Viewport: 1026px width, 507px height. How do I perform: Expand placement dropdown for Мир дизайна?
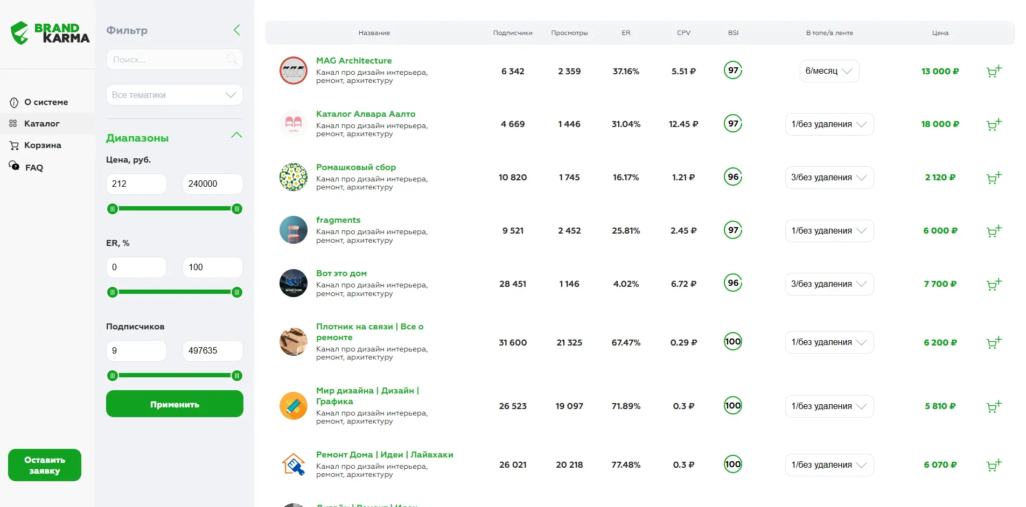[x=829, y=406]
